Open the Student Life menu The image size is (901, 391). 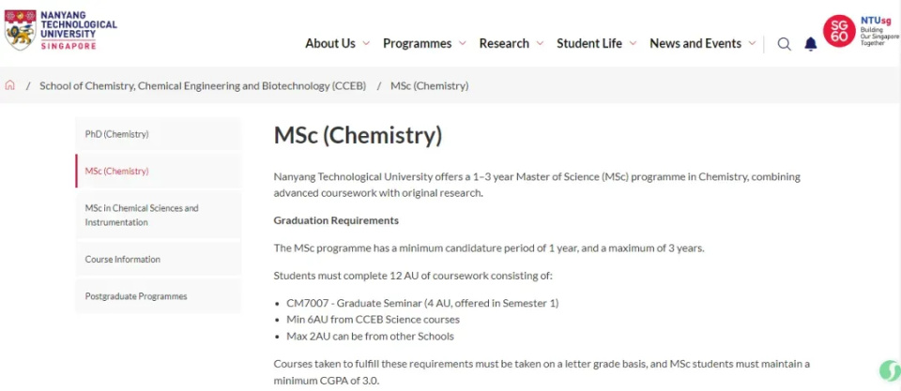tap(588, 43)
